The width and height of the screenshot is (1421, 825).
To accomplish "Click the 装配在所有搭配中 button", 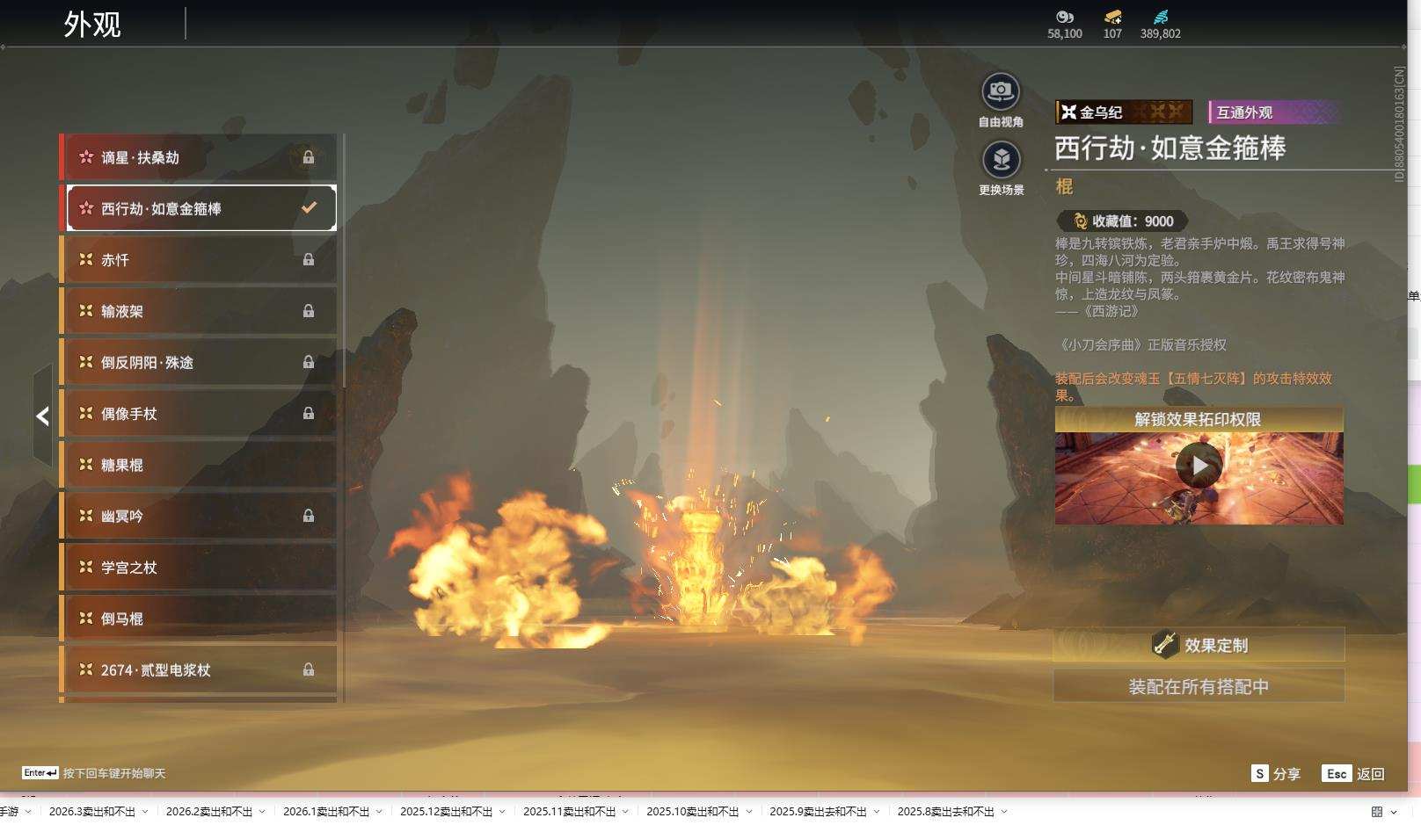I will pos(1199,686).
